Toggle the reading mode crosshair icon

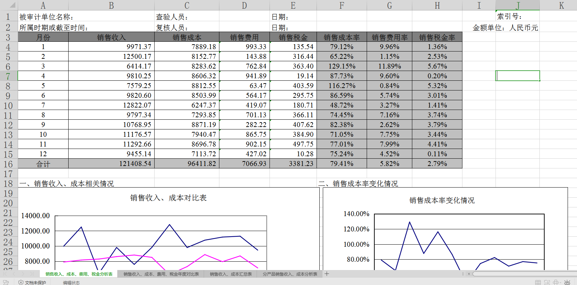tap(556, 282)
